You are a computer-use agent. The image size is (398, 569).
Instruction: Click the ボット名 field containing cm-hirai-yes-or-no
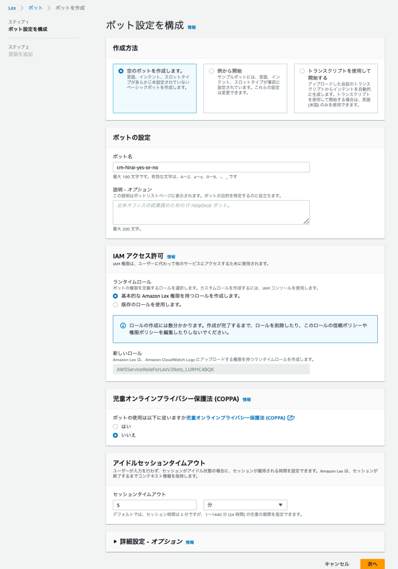click(211, 167)
